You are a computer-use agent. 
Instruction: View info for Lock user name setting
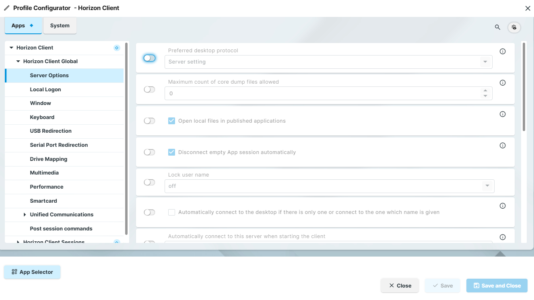point(503,174)
